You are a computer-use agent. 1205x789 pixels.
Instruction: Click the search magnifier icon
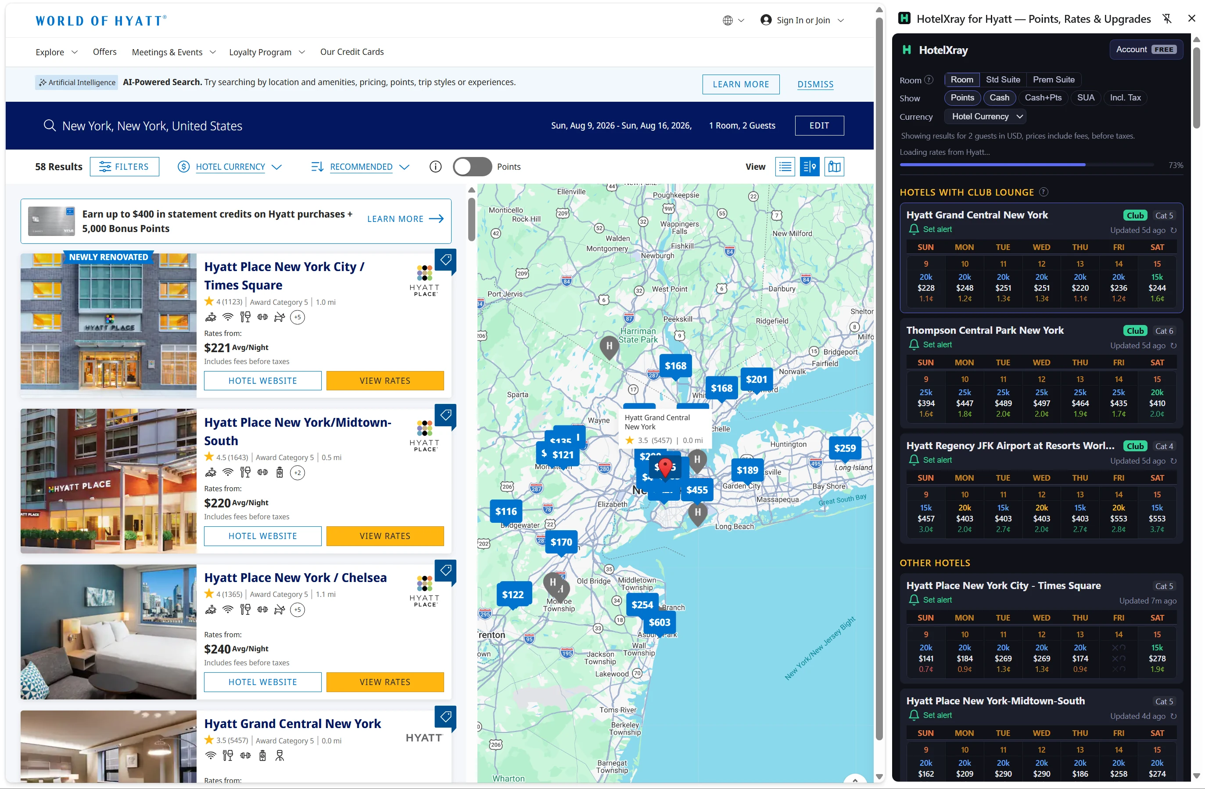coord(49,125)
